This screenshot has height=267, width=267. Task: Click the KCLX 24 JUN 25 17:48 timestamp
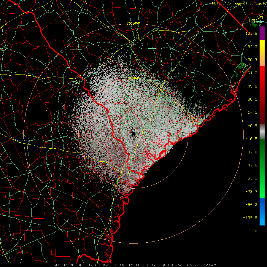coord(190,265)
